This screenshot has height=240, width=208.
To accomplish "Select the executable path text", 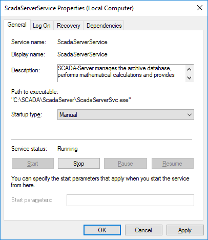I will [71, 100].
